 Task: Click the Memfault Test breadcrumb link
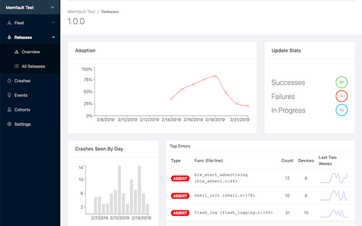pyautogui.click(x=81, y=11)
